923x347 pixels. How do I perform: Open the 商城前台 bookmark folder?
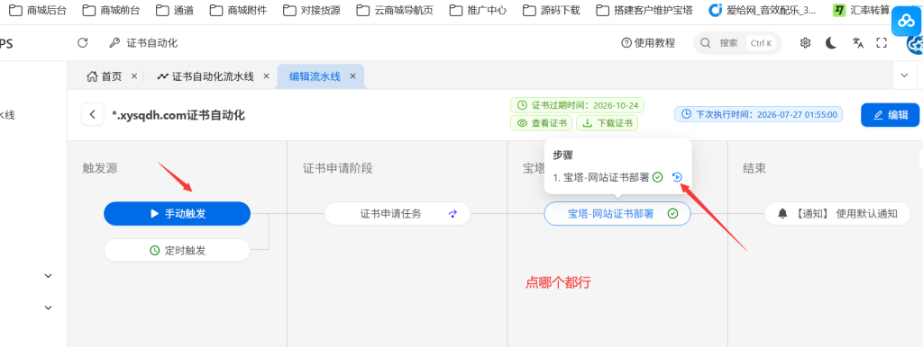(111, 10)
